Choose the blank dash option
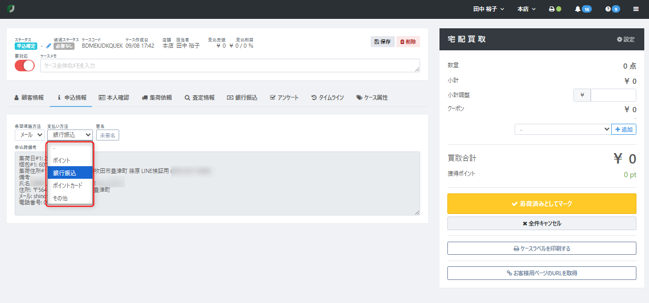649x303 pixels. click(x=70, y=148)
